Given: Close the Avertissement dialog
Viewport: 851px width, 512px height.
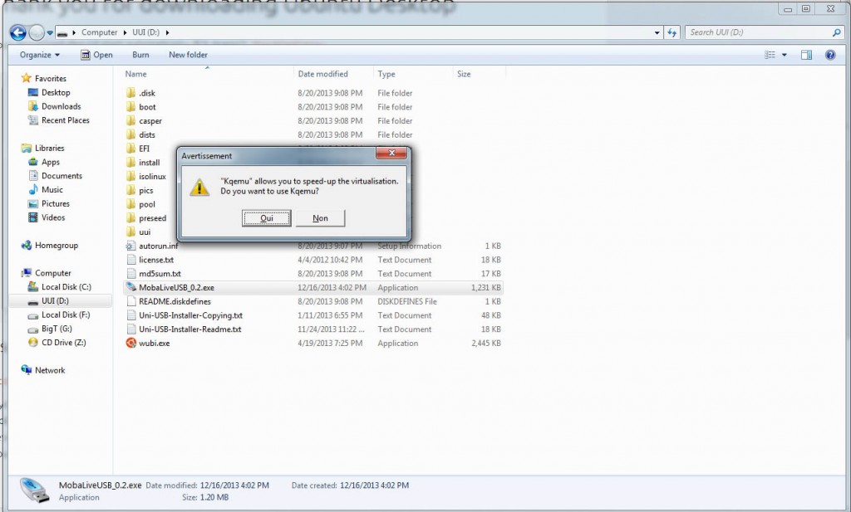Looking at the screenshot, I should click(391, 154).
